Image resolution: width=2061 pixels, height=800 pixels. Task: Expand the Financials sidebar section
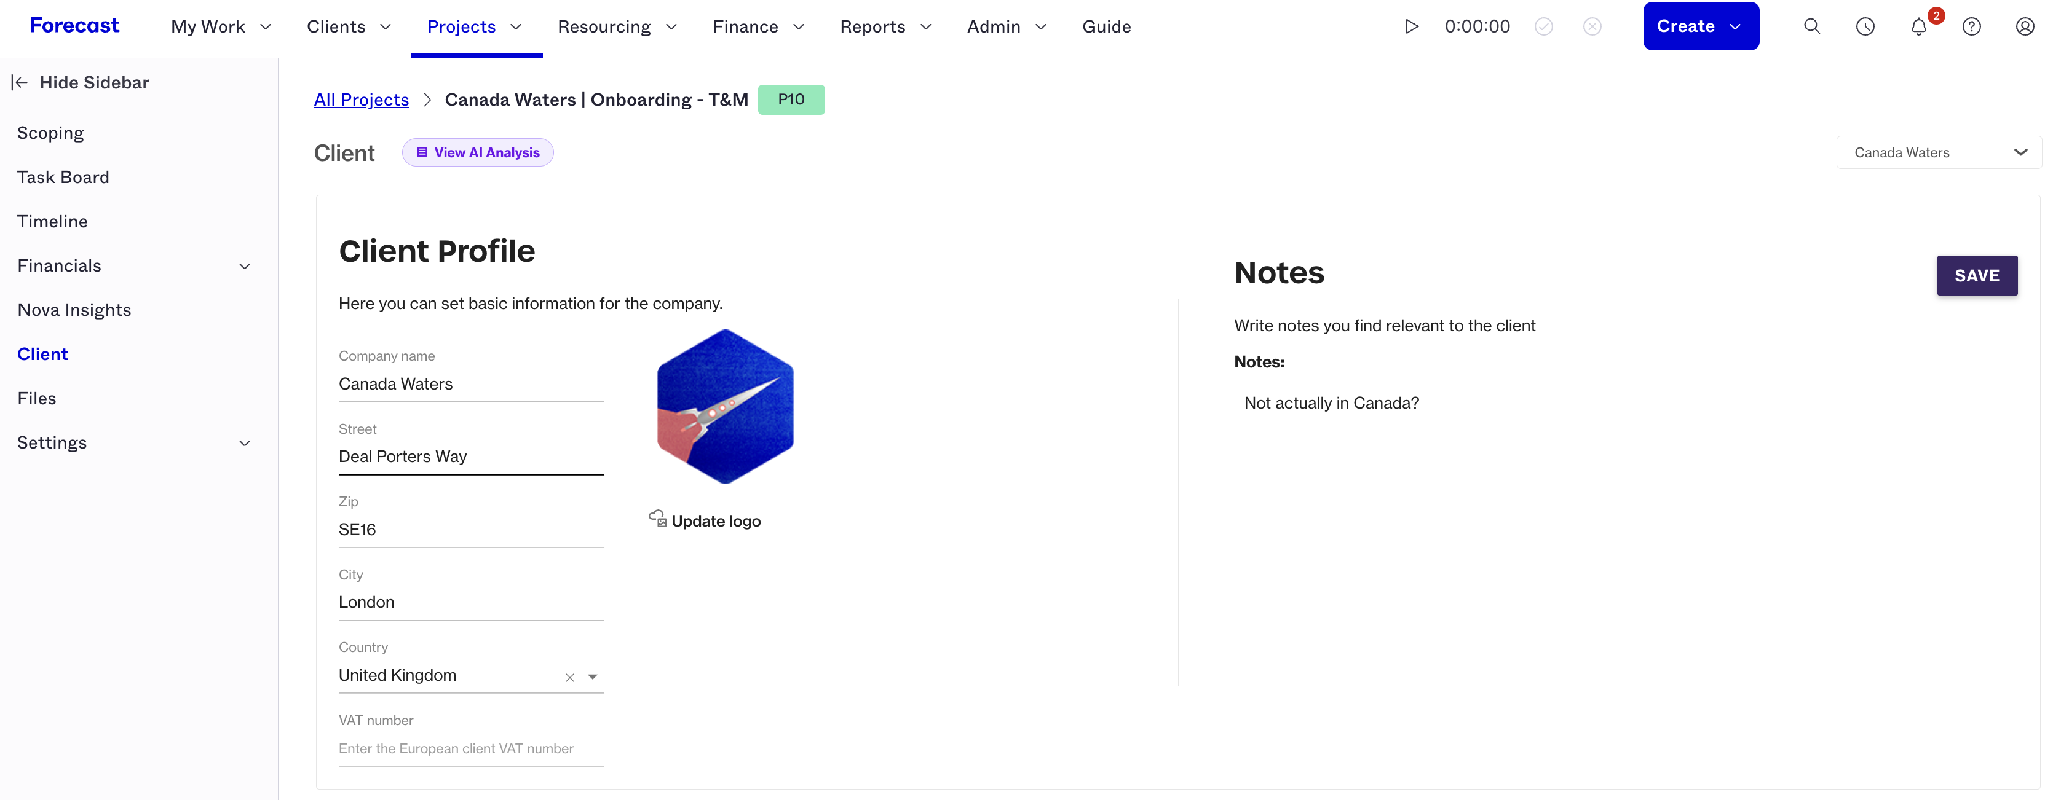pyautogui.click(x=245, y=266)
